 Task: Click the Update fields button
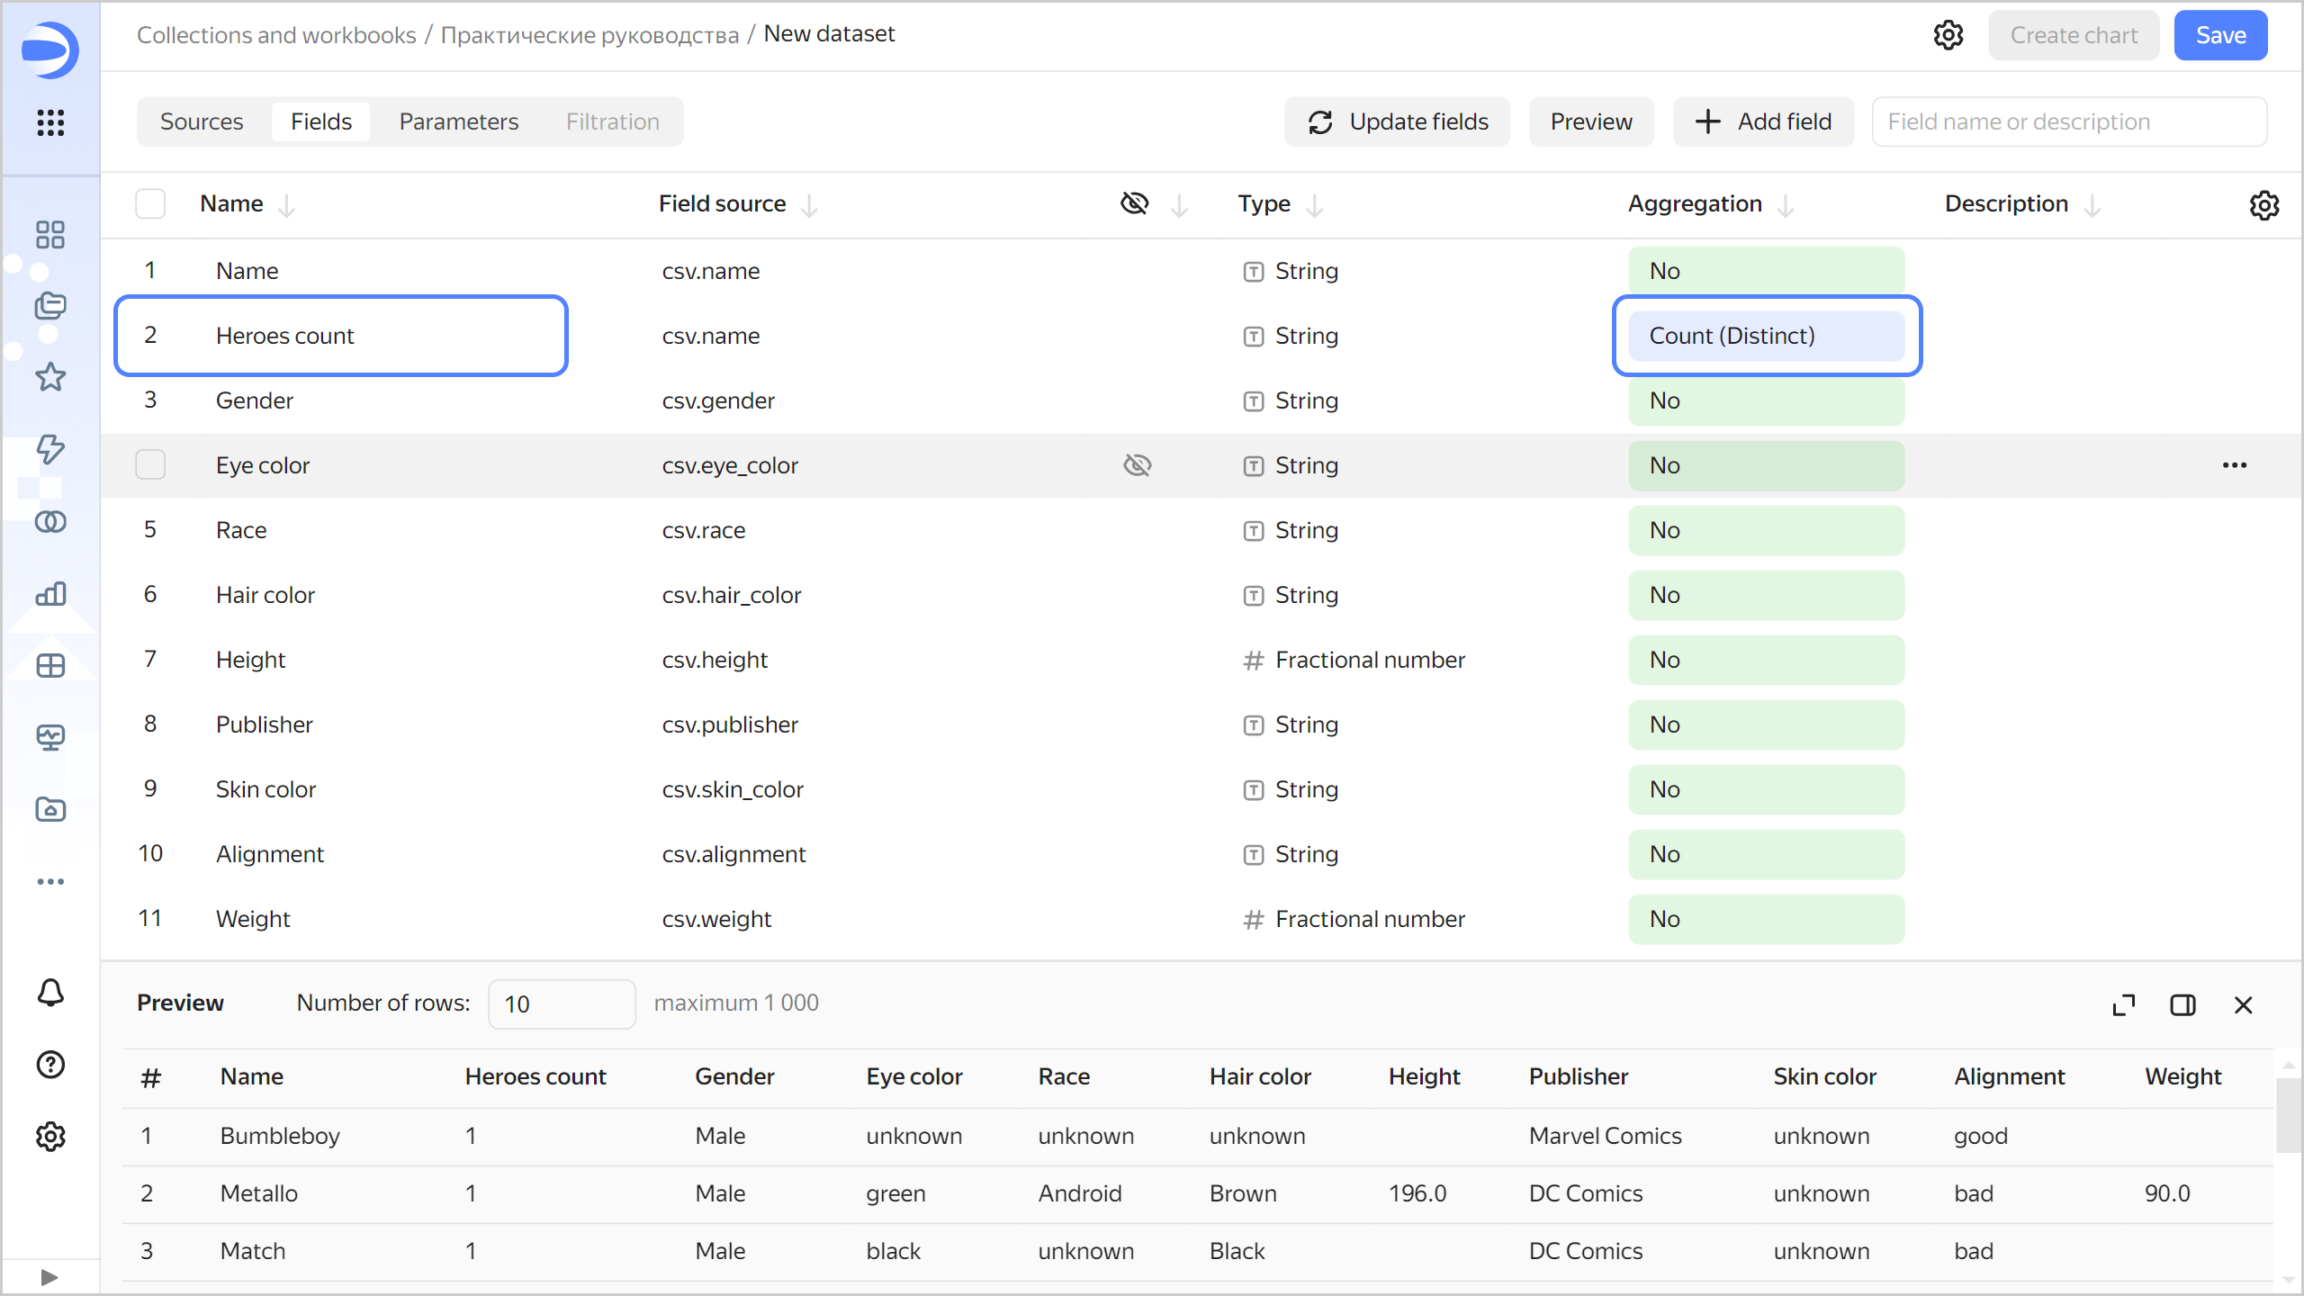pos(1398,121)
